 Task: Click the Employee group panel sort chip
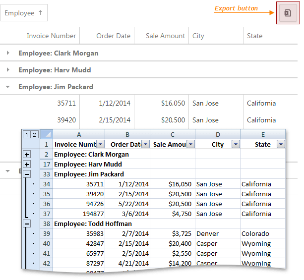24,13
